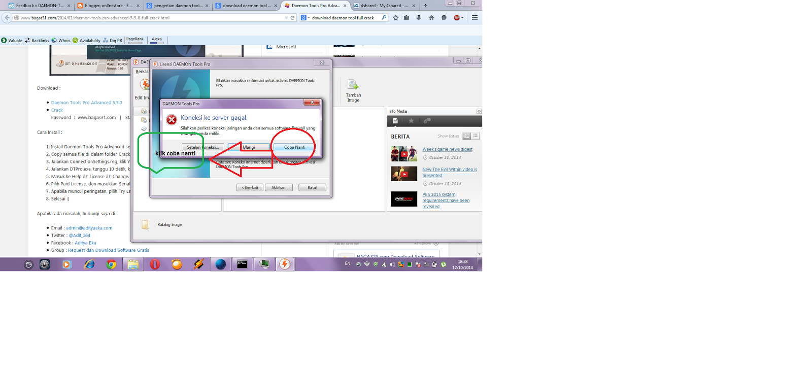
Task: Open the downloads arrow icon
Action: (419, 18)
